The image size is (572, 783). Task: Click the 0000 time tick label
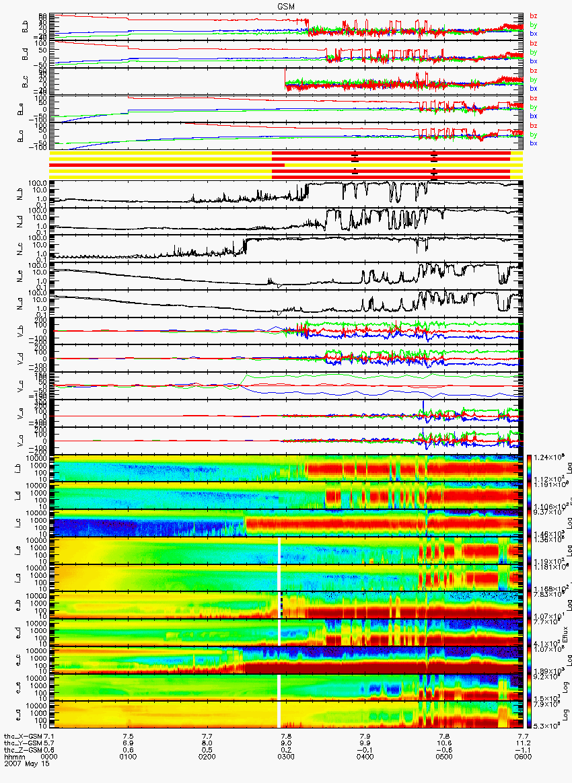click(49, 757)
